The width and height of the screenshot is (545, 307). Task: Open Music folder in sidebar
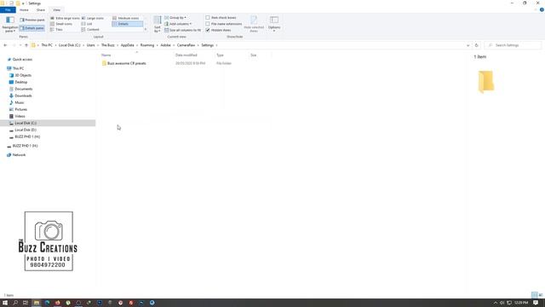[19, 102]
